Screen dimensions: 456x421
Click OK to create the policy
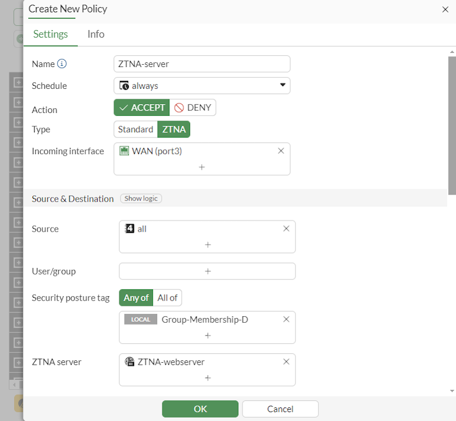tap(200, 409)
